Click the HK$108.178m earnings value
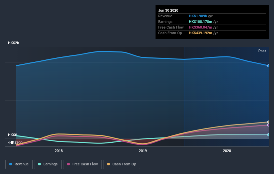The height and width of the screenshot is (174, 274). [x=201, y=22]
